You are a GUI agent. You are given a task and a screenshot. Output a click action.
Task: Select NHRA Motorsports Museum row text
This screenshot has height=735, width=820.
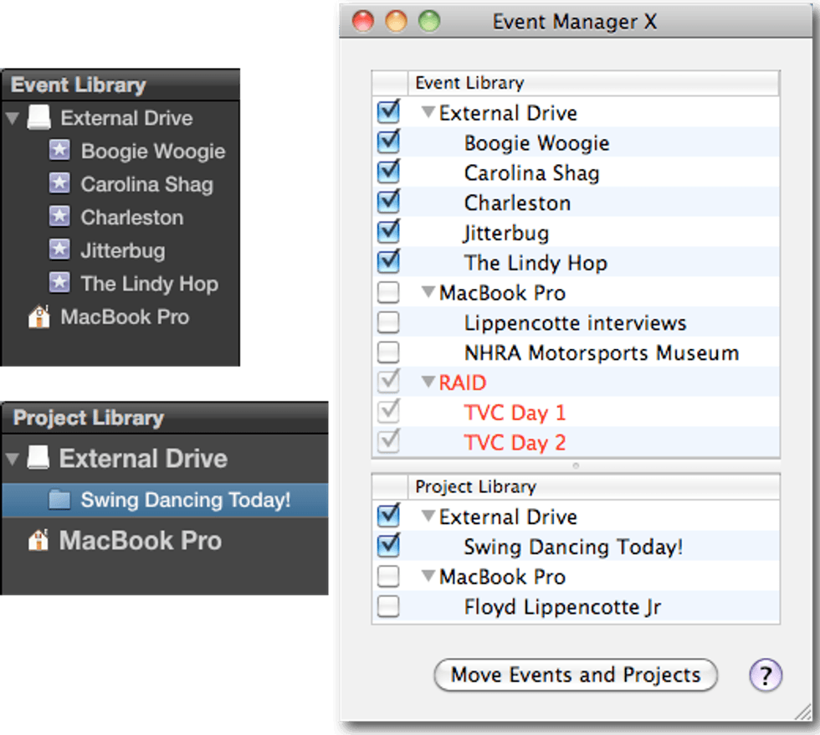click(x=602, y=352)
